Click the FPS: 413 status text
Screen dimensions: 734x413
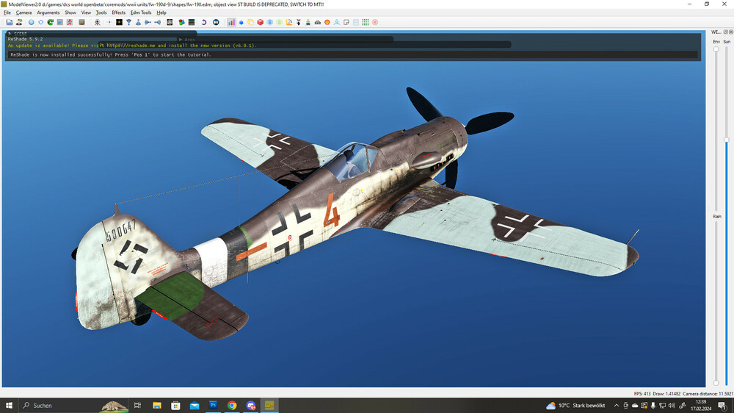[642, 394]
